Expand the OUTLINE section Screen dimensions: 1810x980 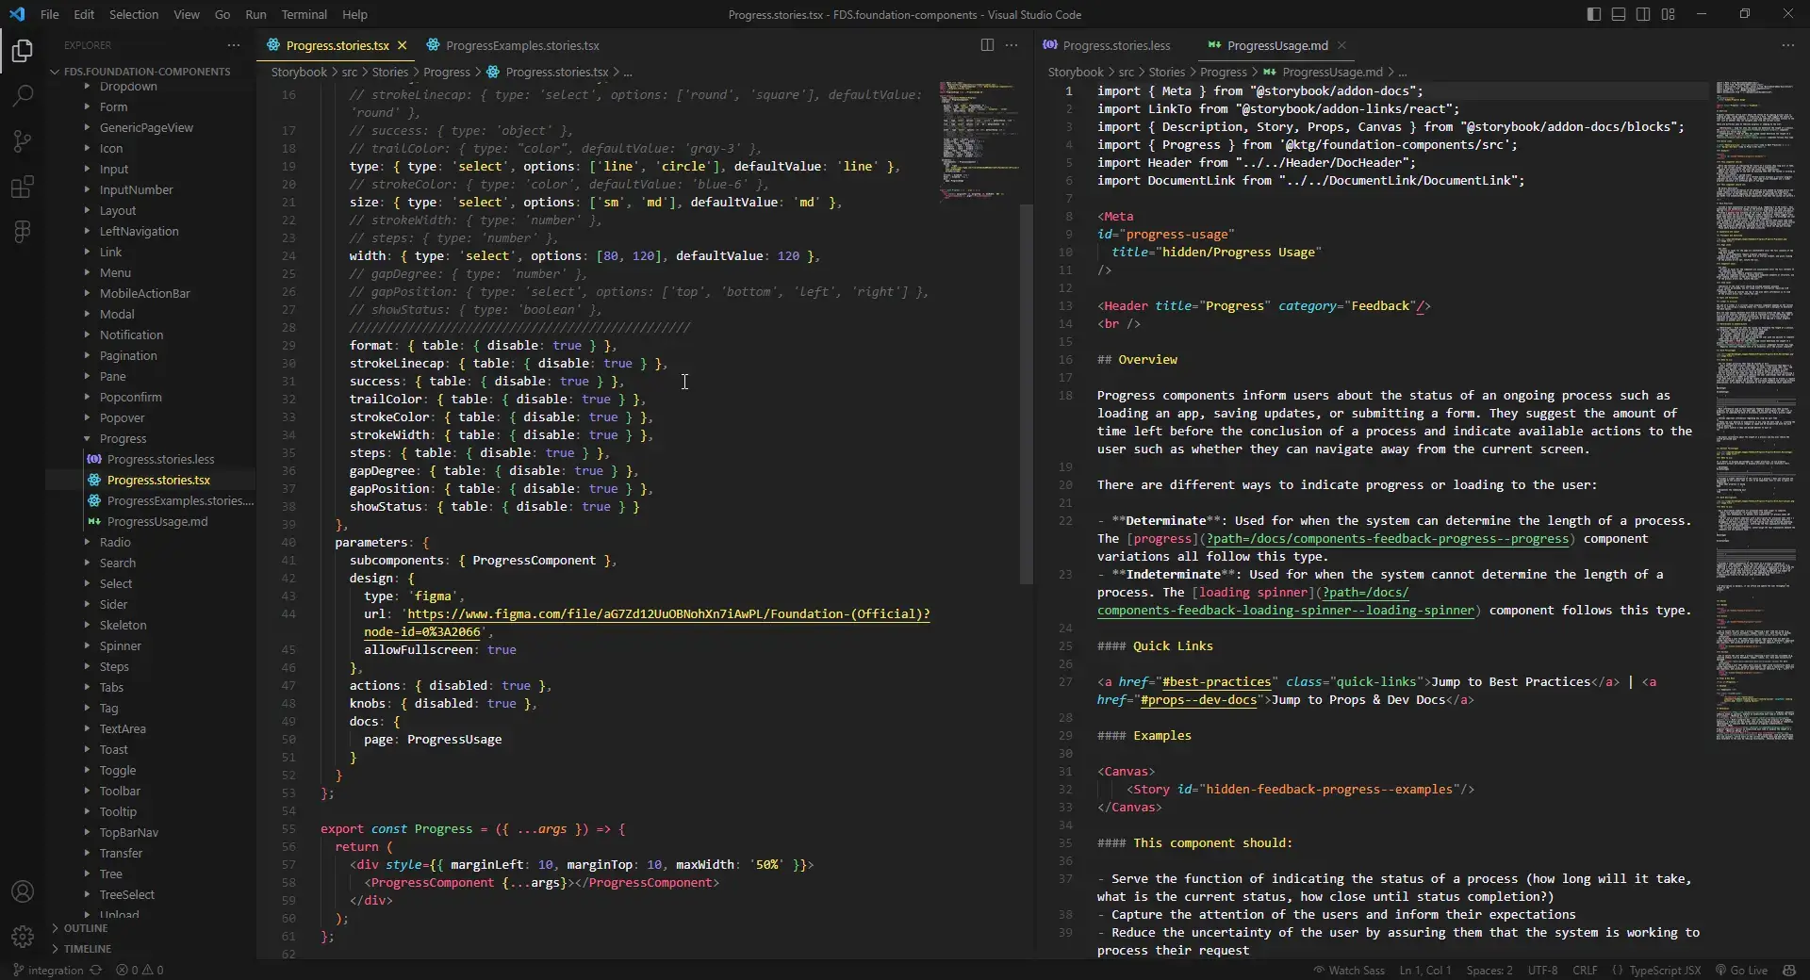(85, 928)
